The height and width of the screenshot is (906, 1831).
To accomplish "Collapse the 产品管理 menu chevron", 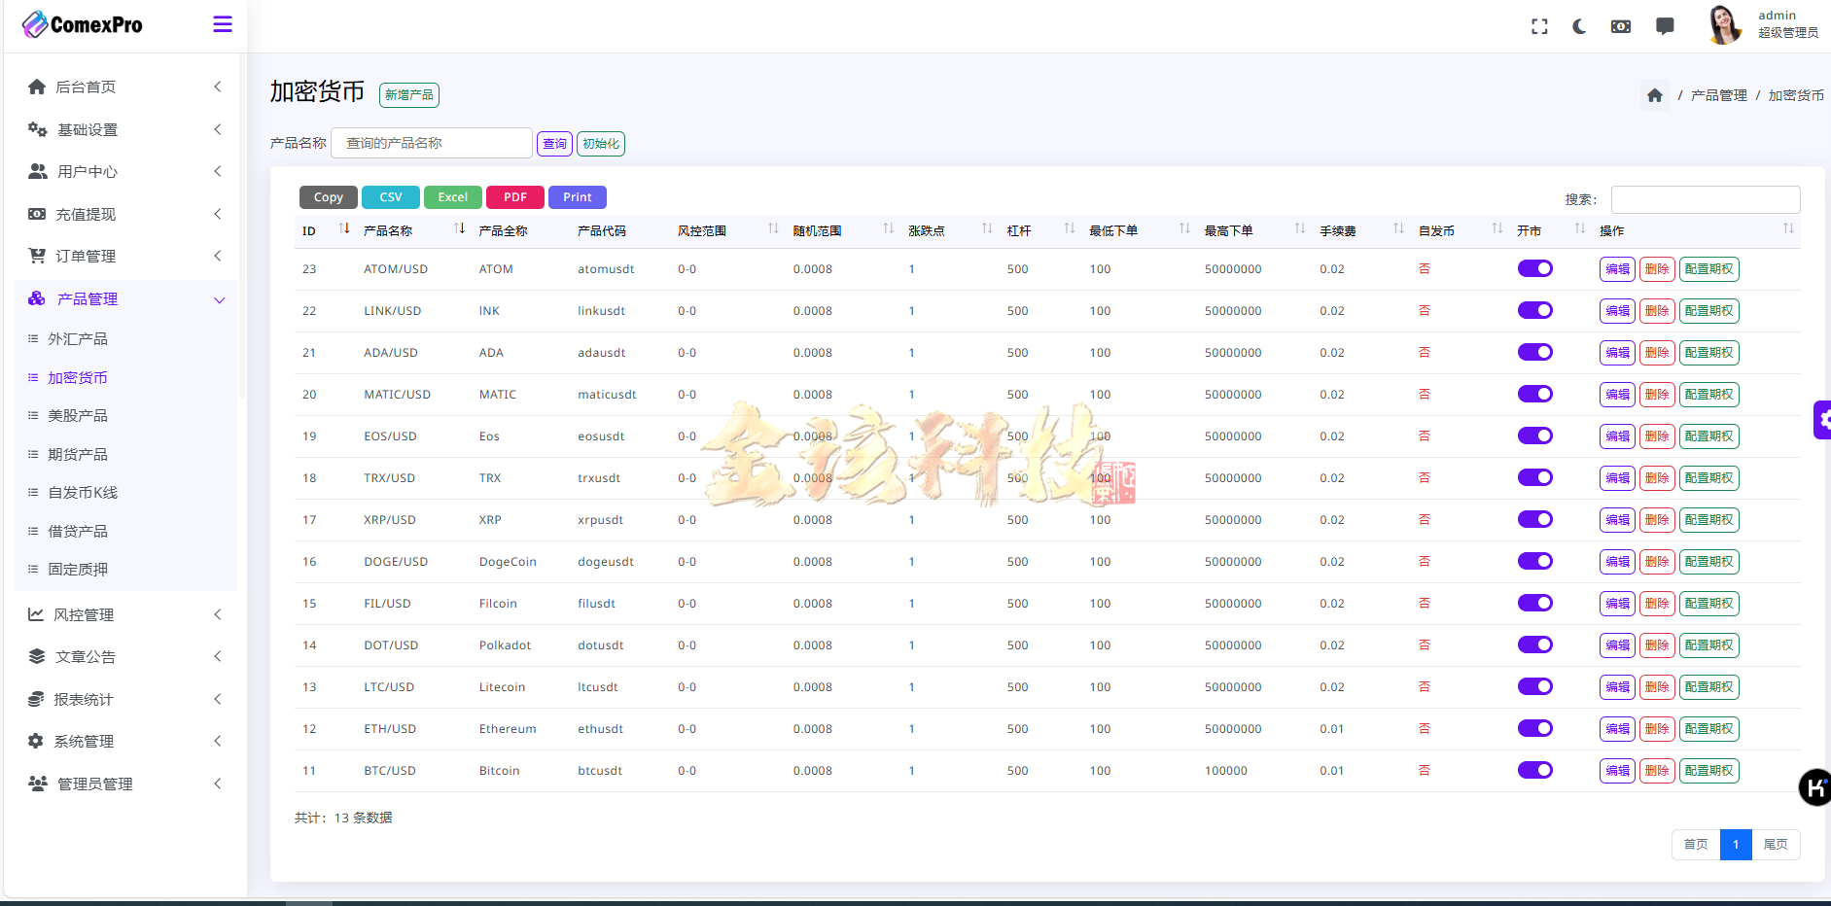I will [220, 299].
